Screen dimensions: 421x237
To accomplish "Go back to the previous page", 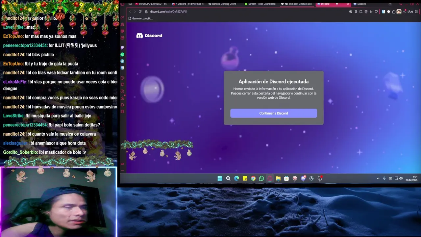I will point(130,12).
